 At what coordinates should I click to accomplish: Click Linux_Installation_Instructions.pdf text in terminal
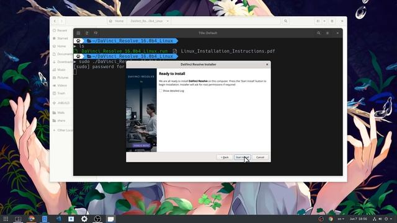tap(228, 51)
